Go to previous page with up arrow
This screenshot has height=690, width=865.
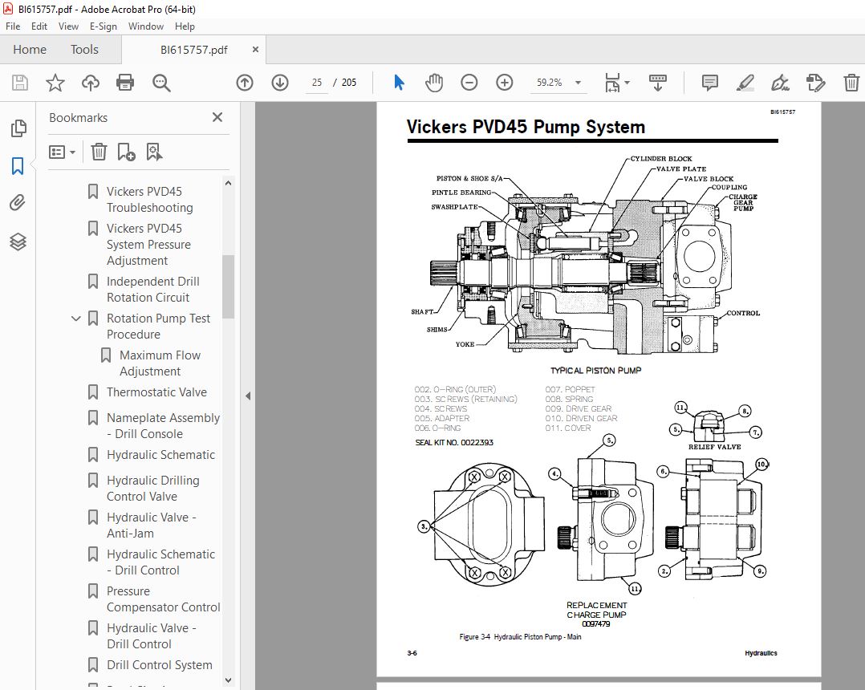coord(245,83)
